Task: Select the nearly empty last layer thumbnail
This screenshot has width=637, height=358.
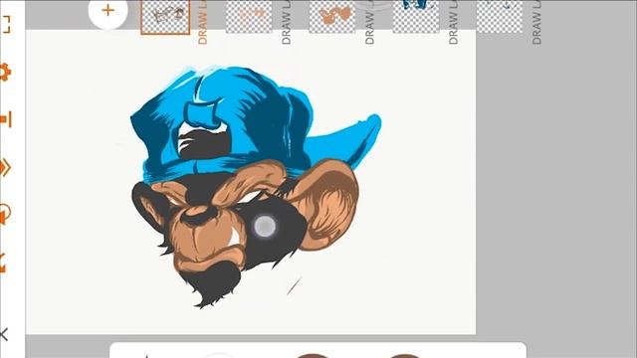Action: click(x=500, y=16)
